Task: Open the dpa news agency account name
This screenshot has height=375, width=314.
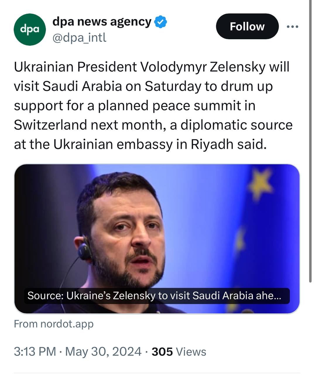Action: pos(102,22)
